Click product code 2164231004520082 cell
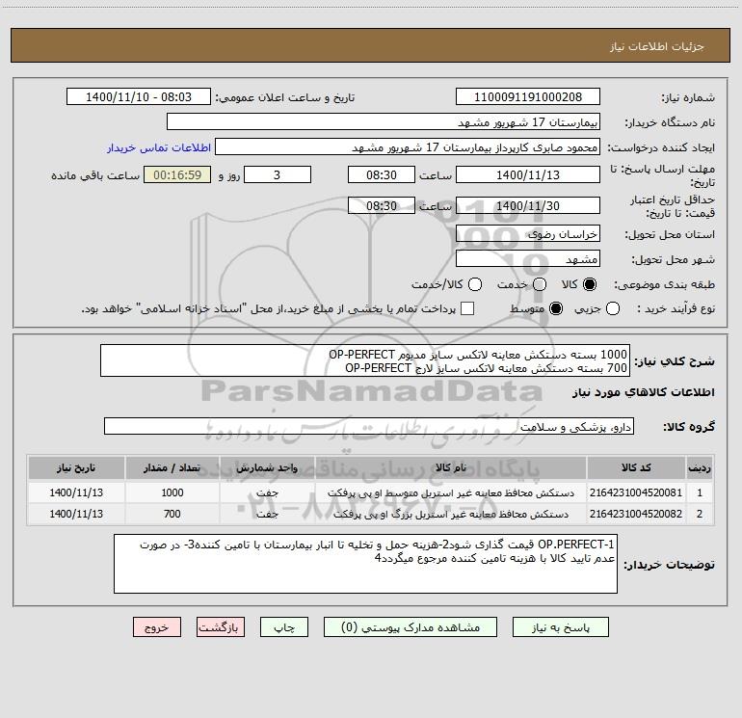This screenshot has width=742, height=718. coord(636,514)
